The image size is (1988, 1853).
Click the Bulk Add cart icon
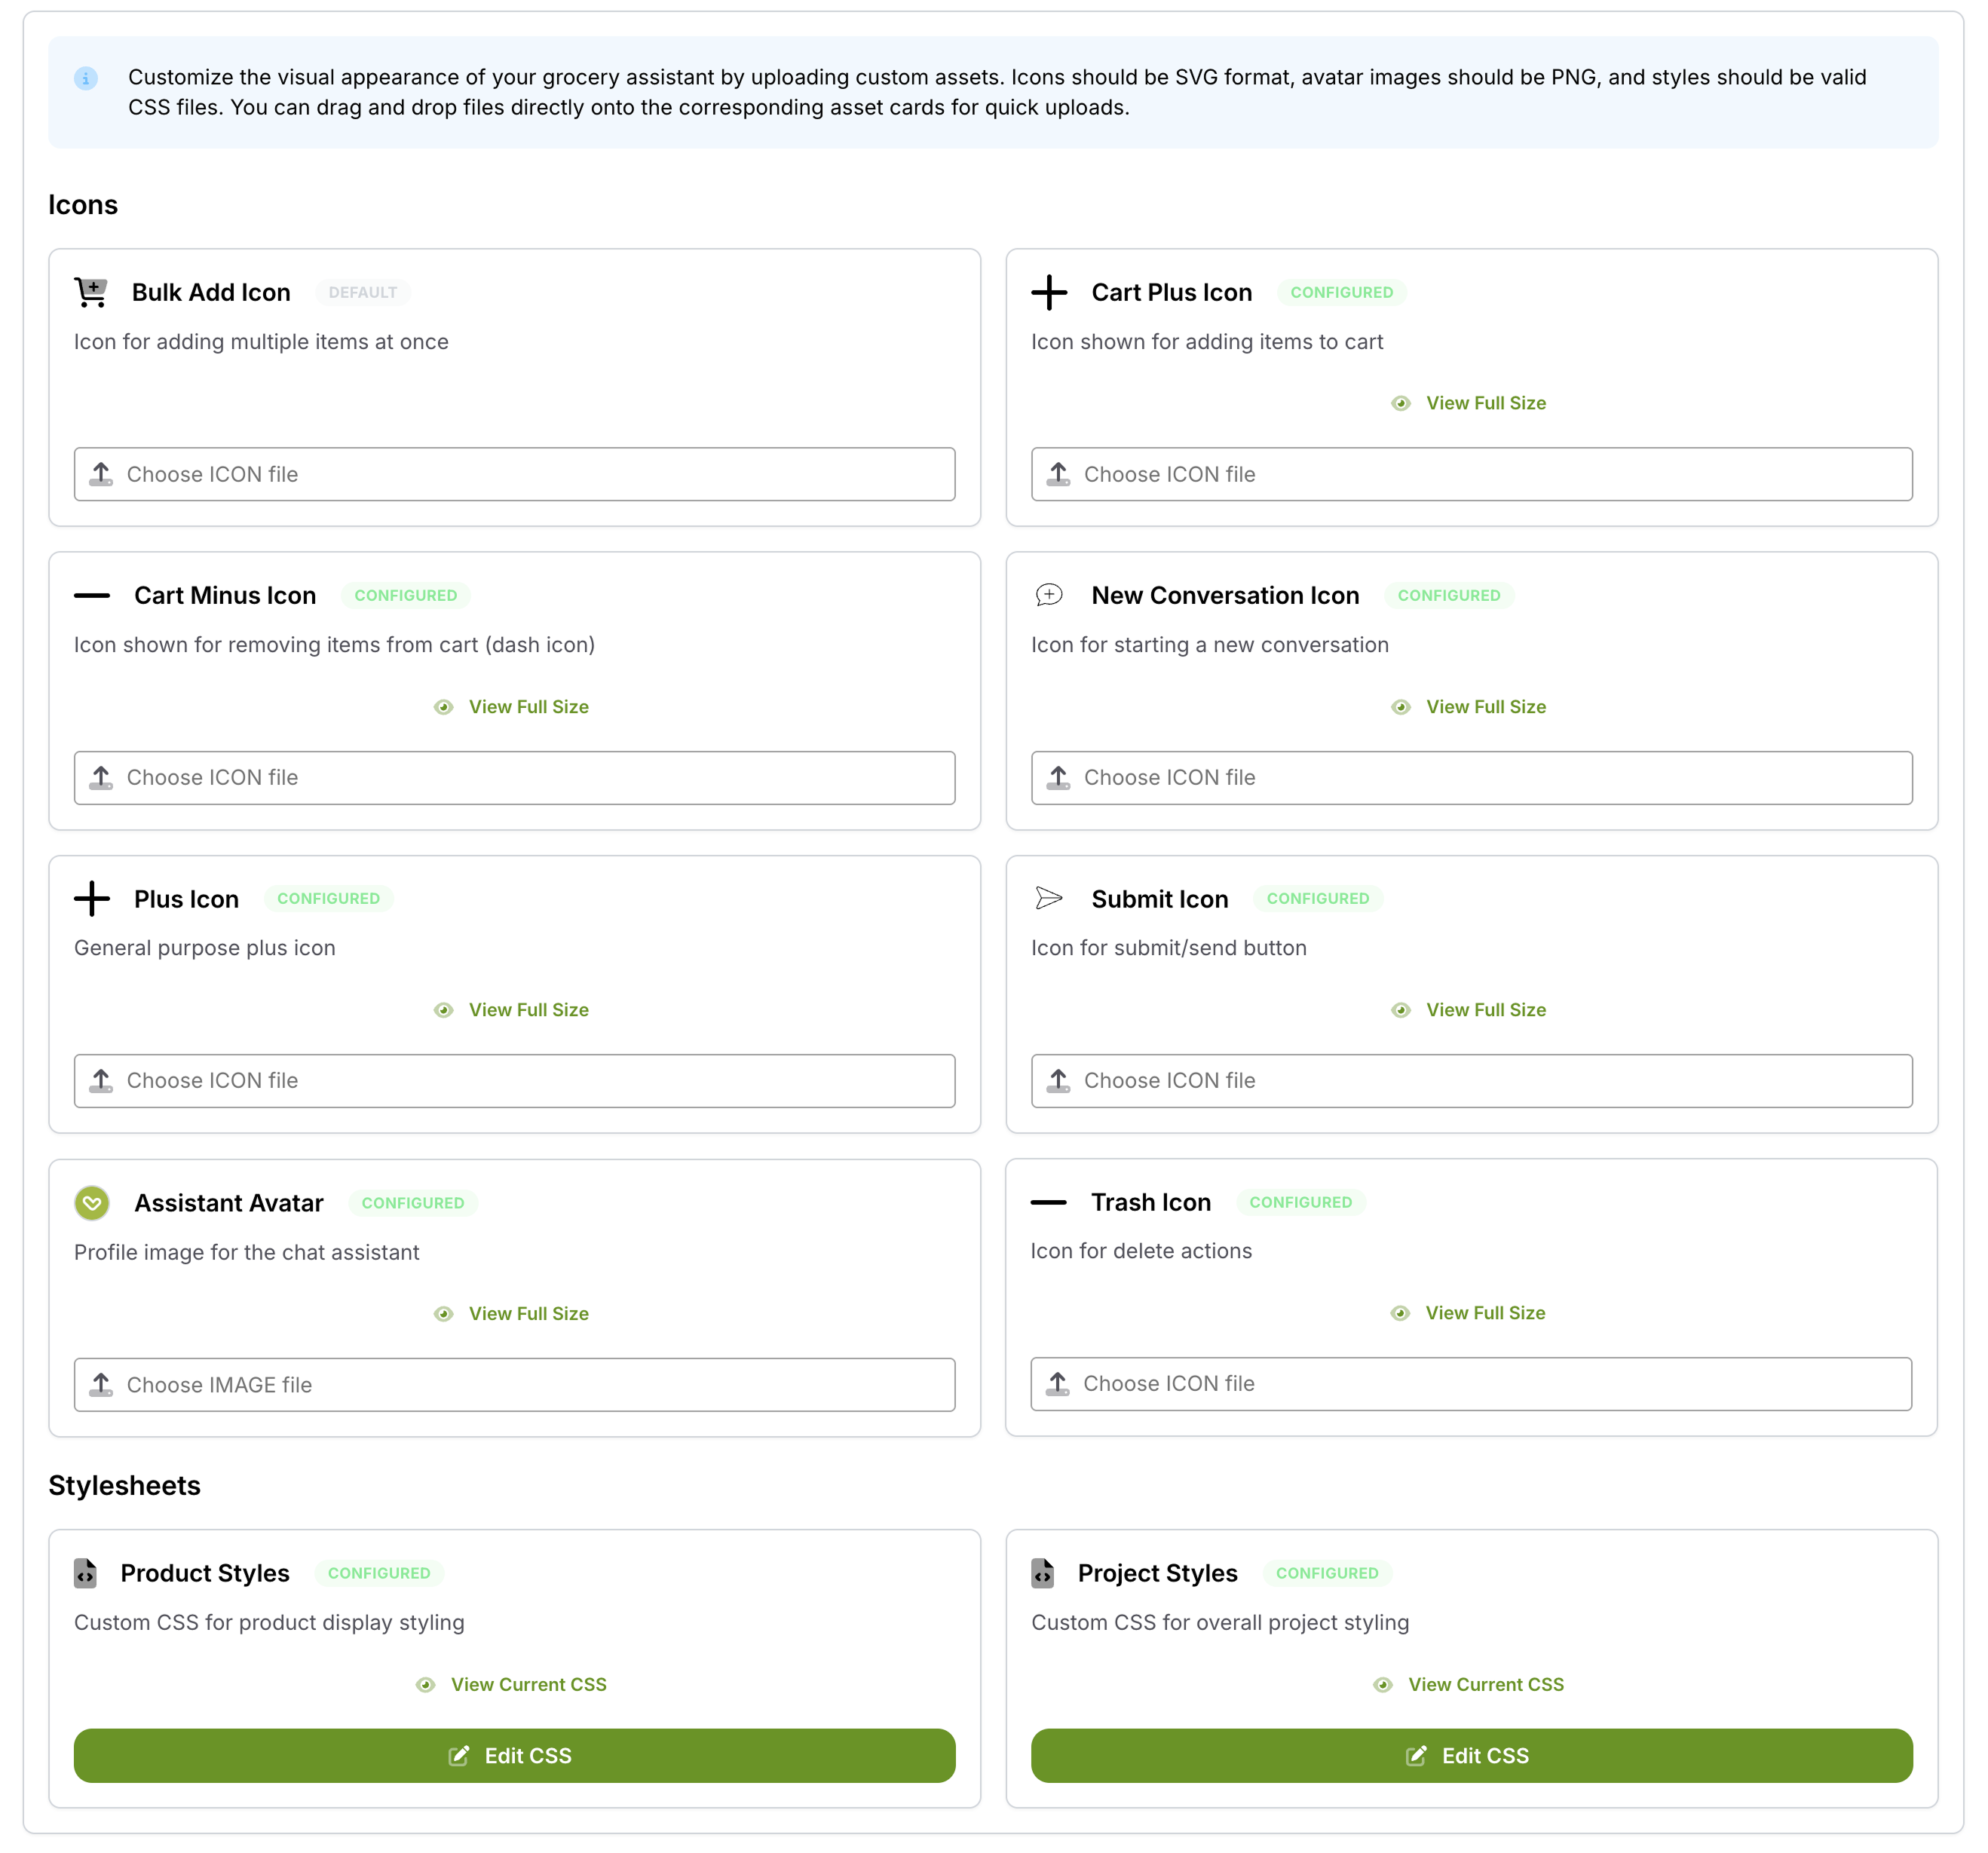(91, 292)
